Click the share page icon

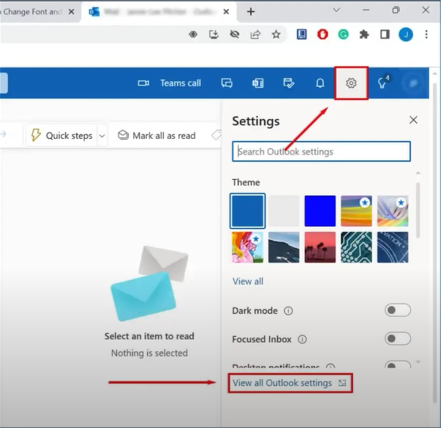[255, 34]
